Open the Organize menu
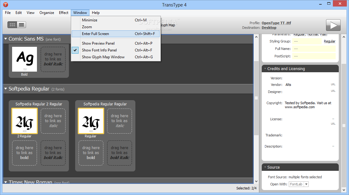This screenshot has width=349, height=195. click(47, 13)
